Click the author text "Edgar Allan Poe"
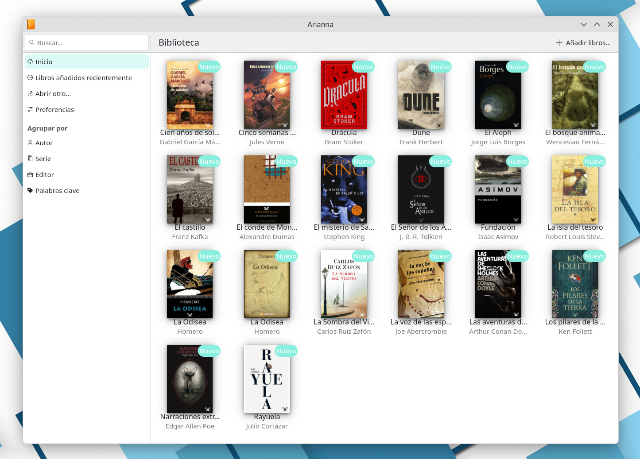The height and width of the screenshot is (459, 640). pyautogui.click(x=190, y=426)
